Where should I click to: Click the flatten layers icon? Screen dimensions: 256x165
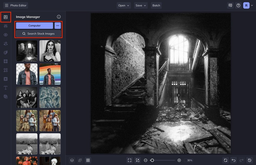click(80, 160)
